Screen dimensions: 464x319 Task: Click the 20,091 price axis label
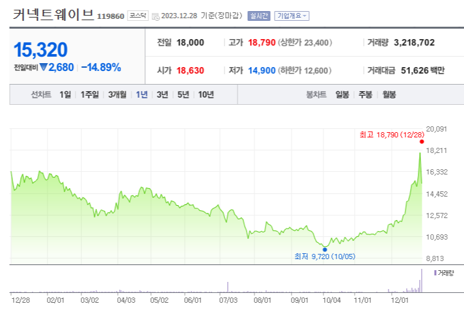click(x=437, y=129)
